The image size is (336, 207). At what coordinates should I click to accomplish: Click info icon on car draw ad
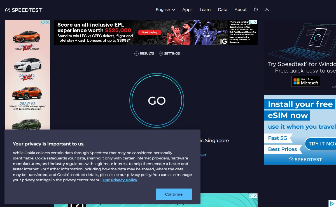(x=43, y=22)
